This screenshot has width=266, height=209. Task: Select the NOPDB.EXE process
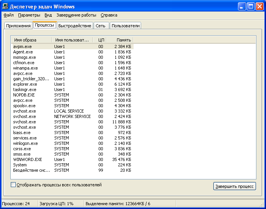tap(73, 95)
